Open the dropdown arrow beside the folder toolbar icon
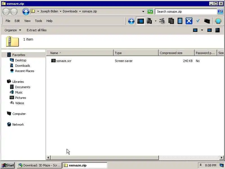This screenshot has height=169, width=225. (156, 21)
